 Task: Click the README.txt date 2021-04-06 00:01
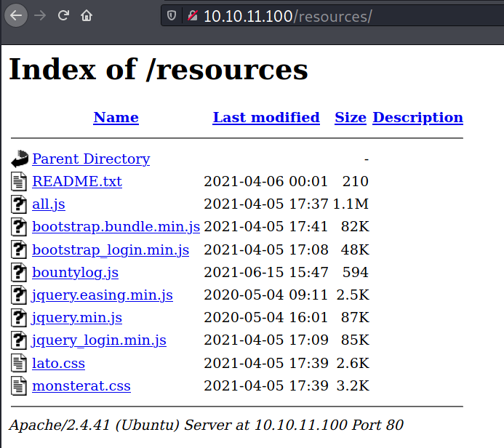(x=266, y=181)
